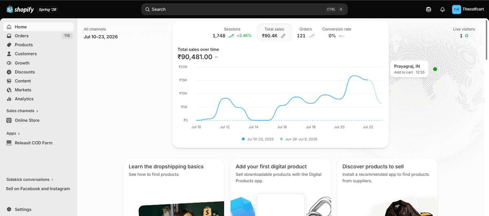The image size is (489, 216).
Task: Open the Releasit COD Form app
Action: point(38,143)
